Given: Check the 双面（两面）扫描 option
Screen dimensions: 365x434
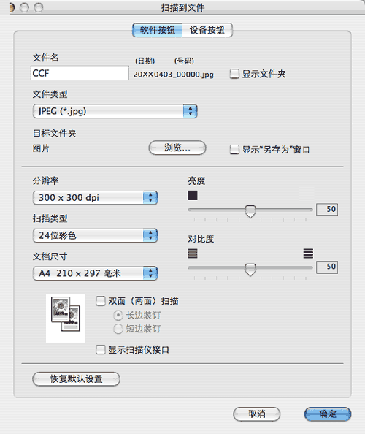Looking at the screenshot, I should click(101, 300).
